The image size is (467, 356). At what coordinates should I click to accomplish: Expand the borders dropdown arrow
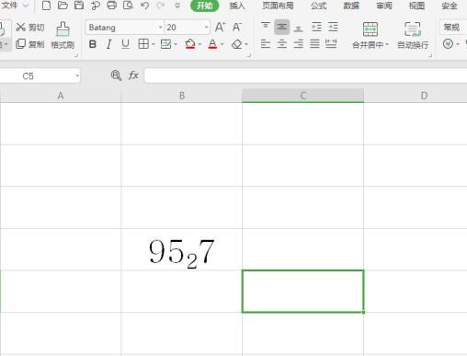pos(154,44)
